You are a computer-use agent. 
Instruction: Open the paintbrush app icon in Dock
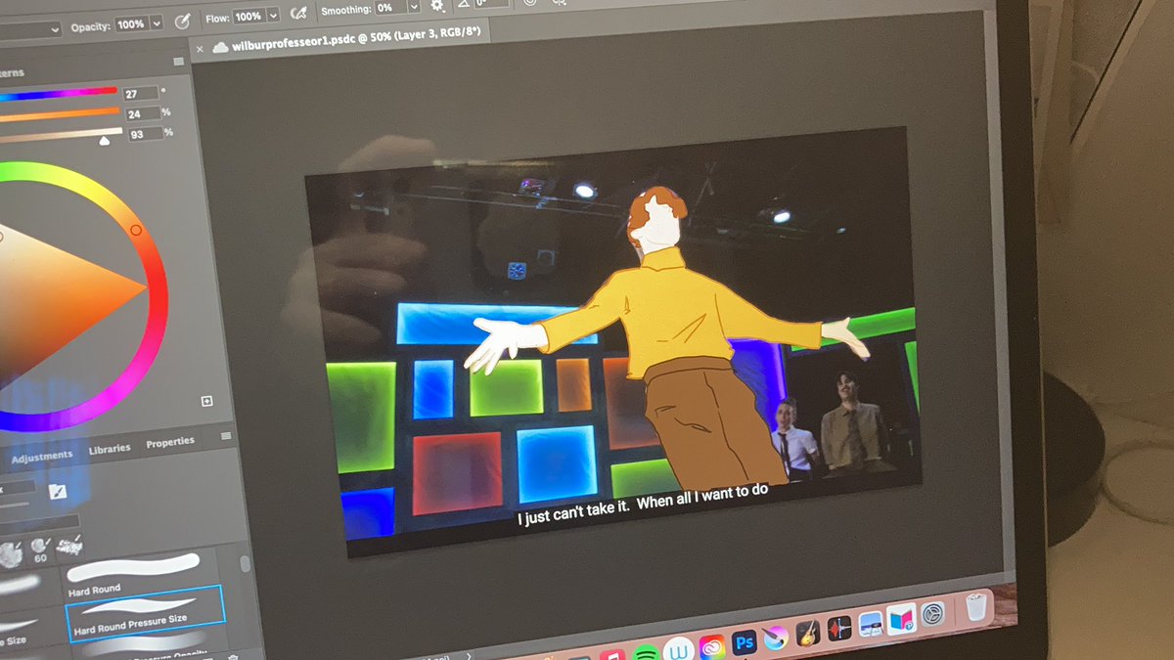(777, 638)
